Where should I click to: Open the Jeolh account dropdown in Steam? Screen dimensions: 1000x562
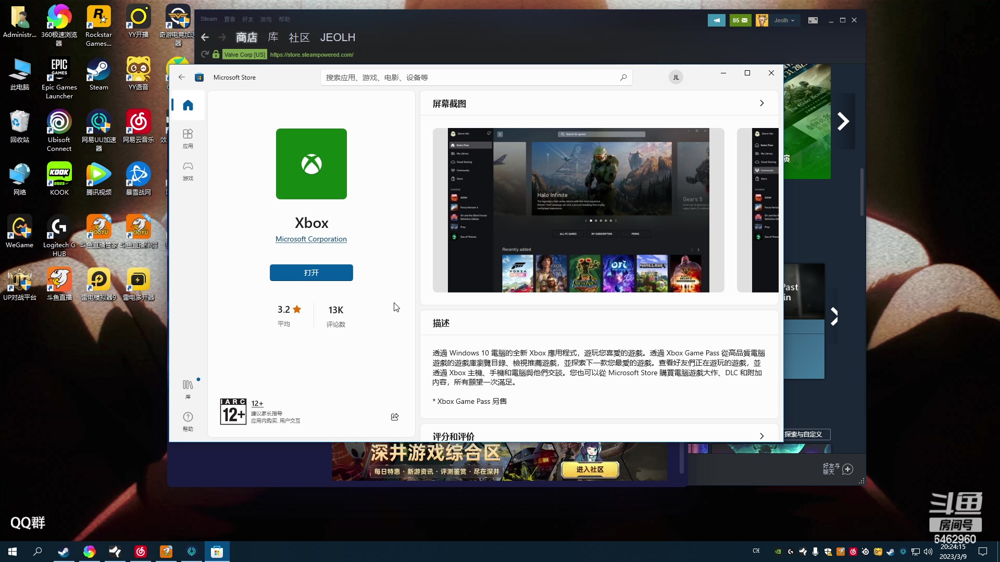[784, 20]
